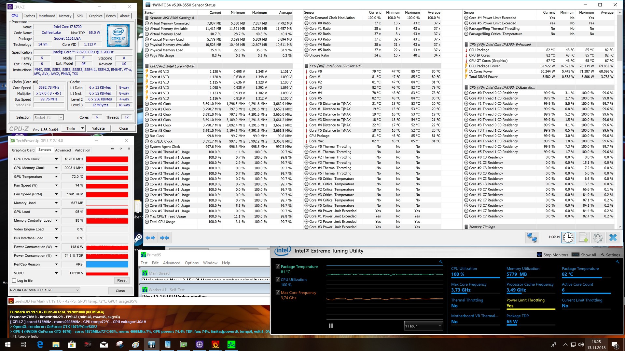Pause the XTU monitoring graph
This screenshot has height=351, width=625.
click(331, 326)
